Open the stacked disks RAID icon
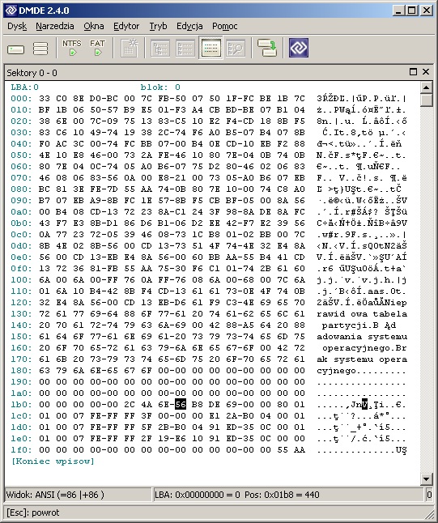This screenshot has width=438, height=523. (40, 49)
